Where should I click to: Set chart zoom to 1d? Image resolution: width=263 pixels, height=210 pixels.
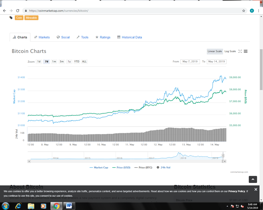tap(39, 62)
